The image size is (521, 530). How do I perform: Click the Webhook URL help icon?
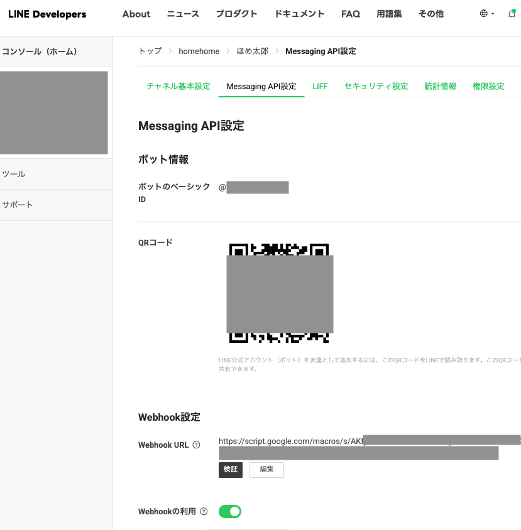tap(196, 445)
